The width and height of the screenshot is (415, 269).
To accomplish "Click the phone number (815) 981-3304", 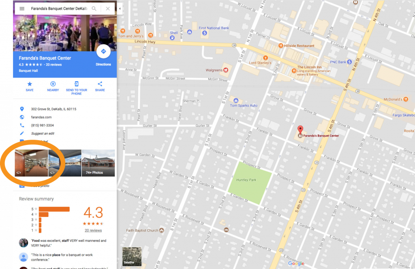I will (42, 125).
